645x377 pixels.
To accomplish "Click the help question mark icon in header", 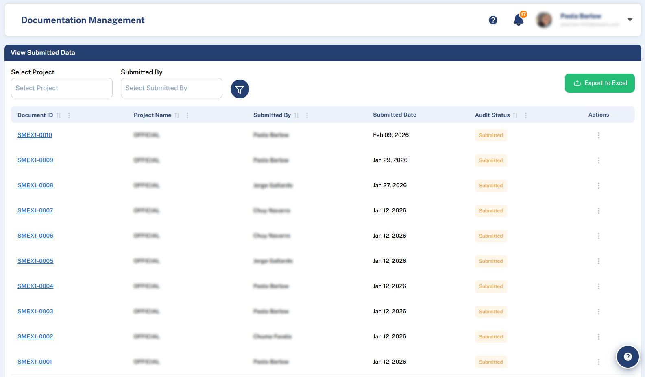I will coord(493,20).
